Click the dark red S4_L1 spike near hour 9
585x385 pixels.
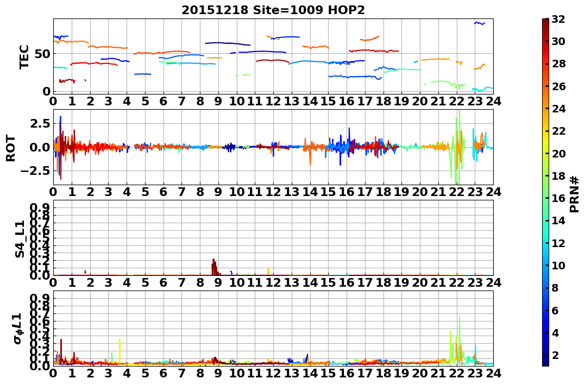(214, 267)
